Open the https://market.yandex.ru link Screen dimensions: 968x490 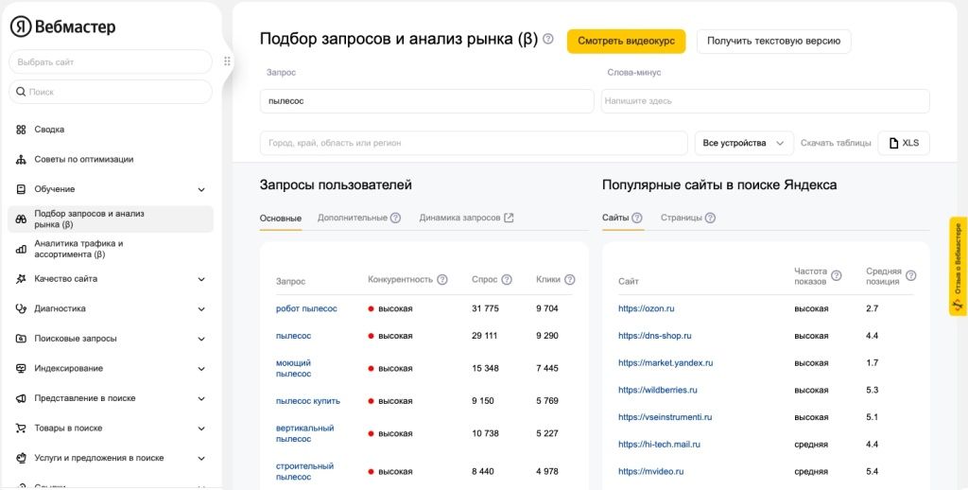[x=665, y=362]
